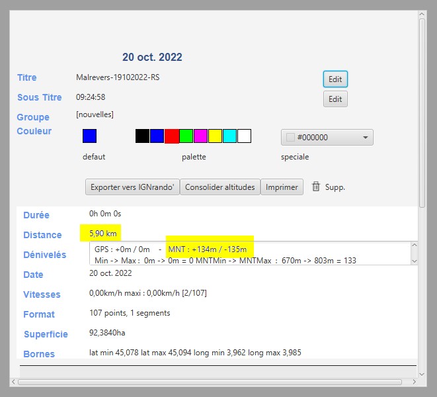Viewport: 437px width, 397px height.
Task: Open the speciale color dropdown
Action: click(x=366, y=138)
